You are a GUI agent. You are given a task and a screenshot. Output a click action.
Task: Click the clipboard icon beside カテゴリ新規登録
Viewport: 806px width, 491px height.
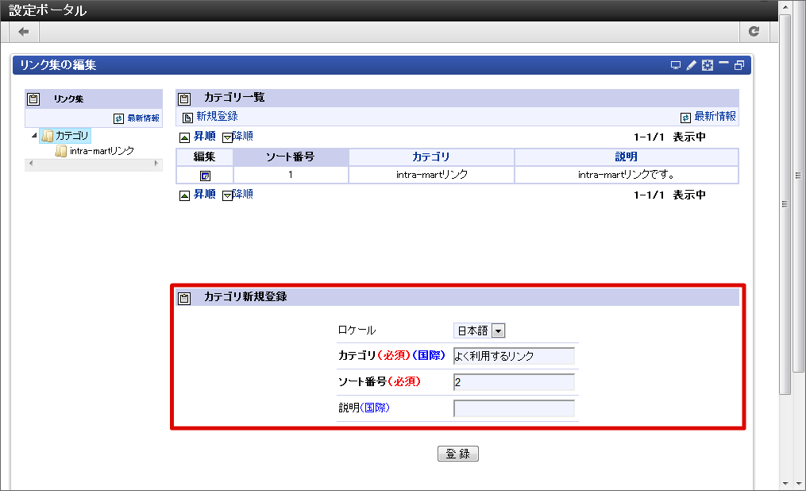point(184,298)
